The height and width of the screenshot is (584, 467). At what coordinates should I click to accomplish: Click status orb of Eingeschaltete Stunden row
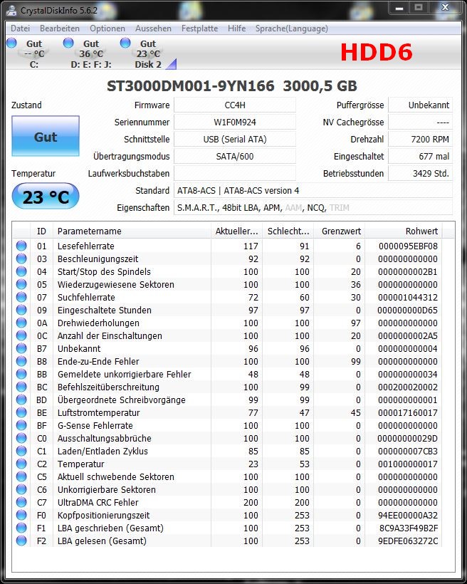tap(21, 310)
